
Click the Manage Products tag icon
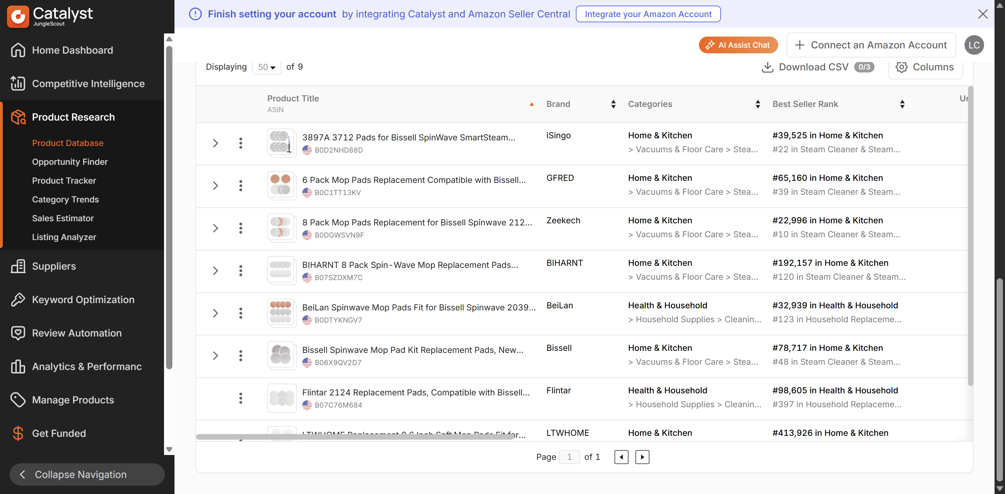click(18, 400)
